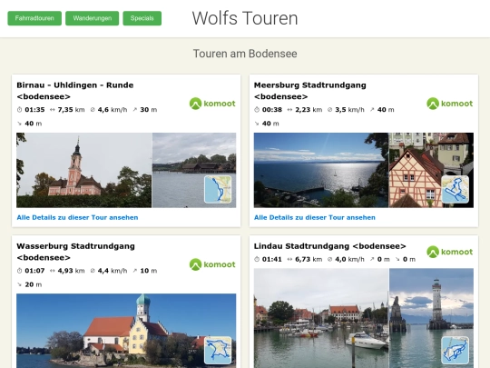
Task: Click the distance icon beside 7,35 km
Action: pyautogui.click(x=53, y=110)
